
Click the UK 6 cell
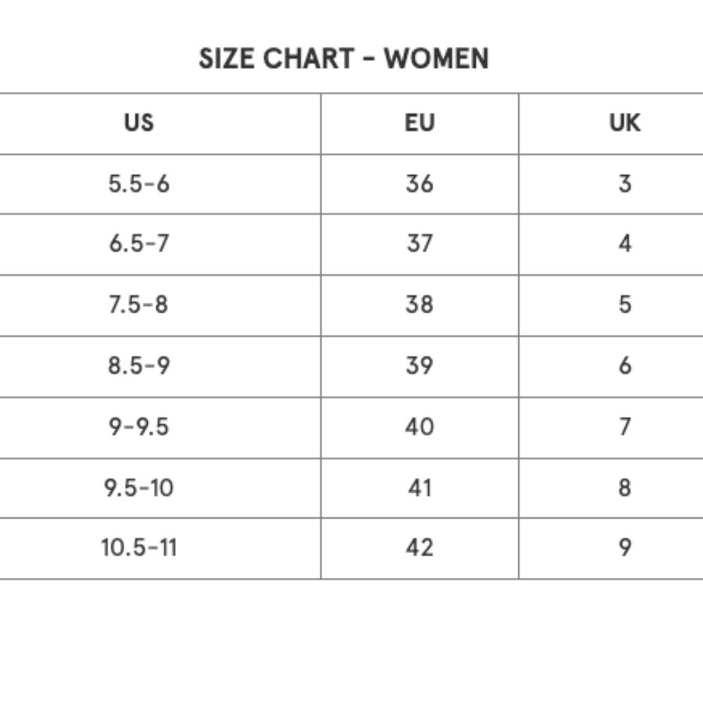(x=624, y=366)
